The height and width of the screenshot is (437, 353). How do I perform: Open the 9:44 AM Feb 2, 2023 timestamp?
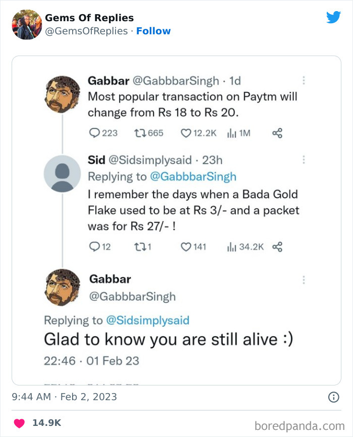click(x=64, y=397)
